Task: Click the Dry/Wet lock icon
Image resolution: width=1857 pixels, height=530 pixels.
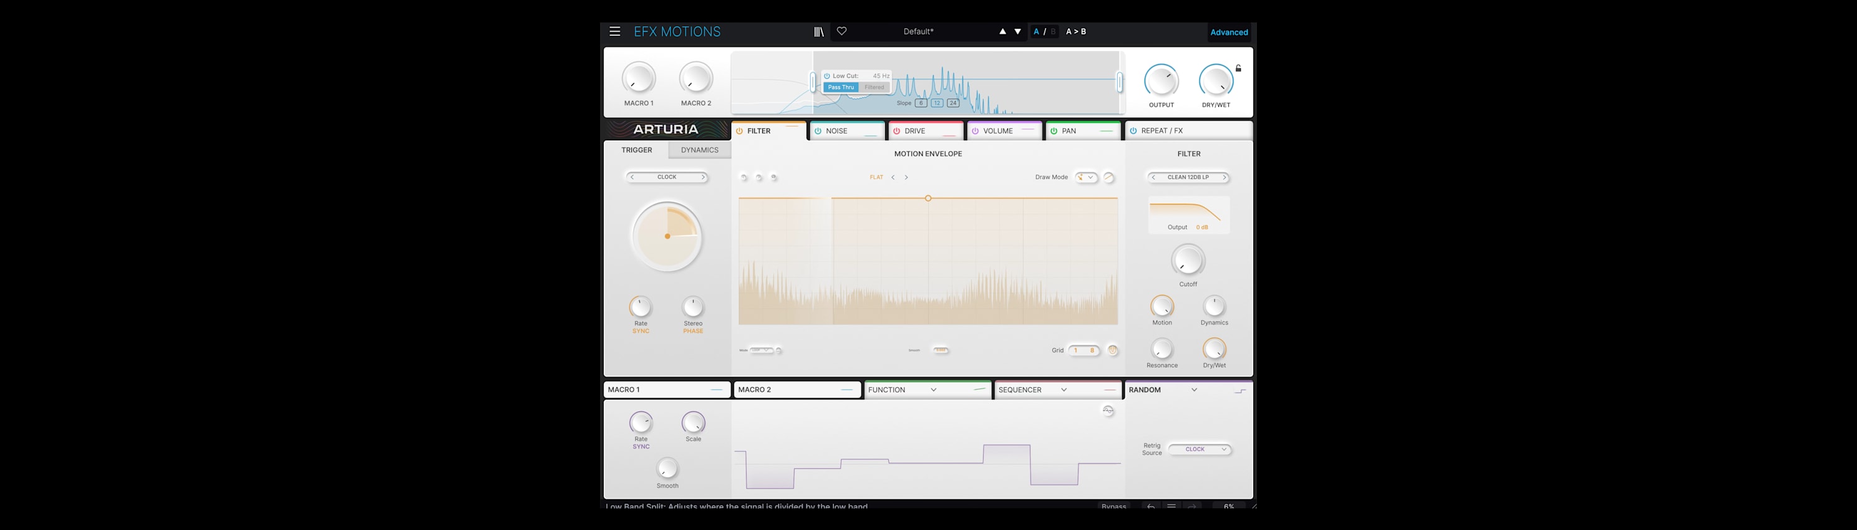Action: (x=1238, y=69)
